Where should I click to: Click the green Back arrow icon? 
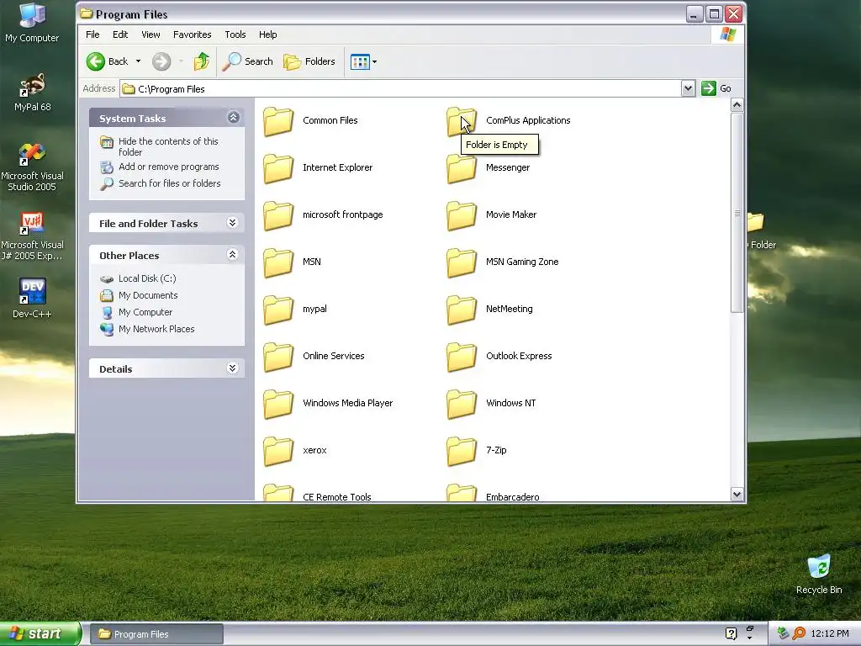[x=96, y=61]
